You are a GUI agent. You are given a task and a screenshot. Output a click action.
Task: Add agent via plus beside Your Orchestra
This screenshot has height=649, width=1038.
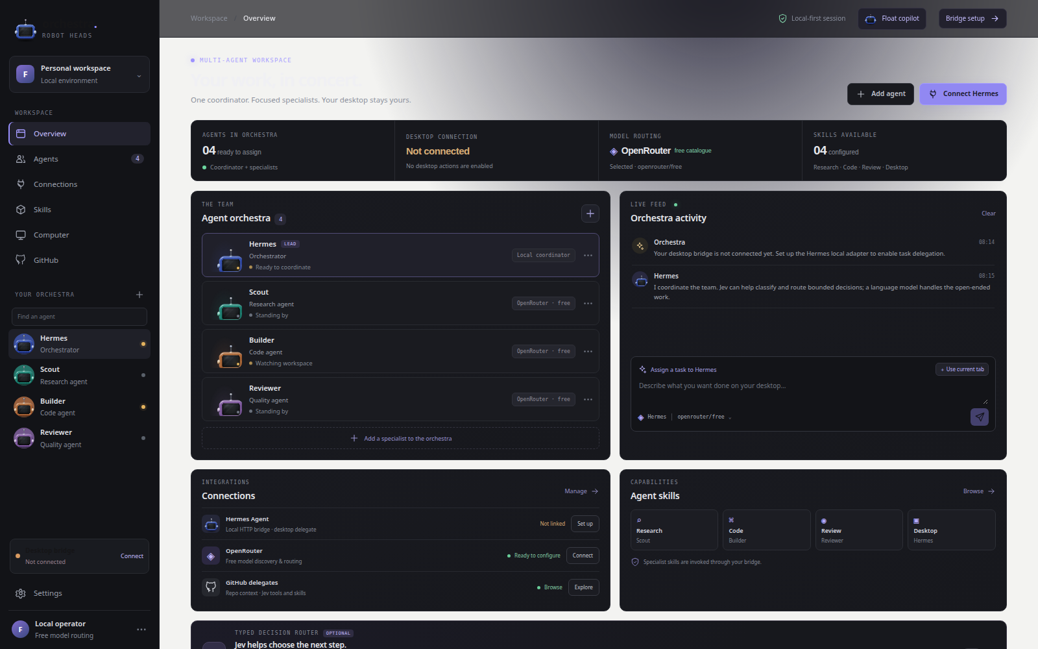click(x=139, y=295)
